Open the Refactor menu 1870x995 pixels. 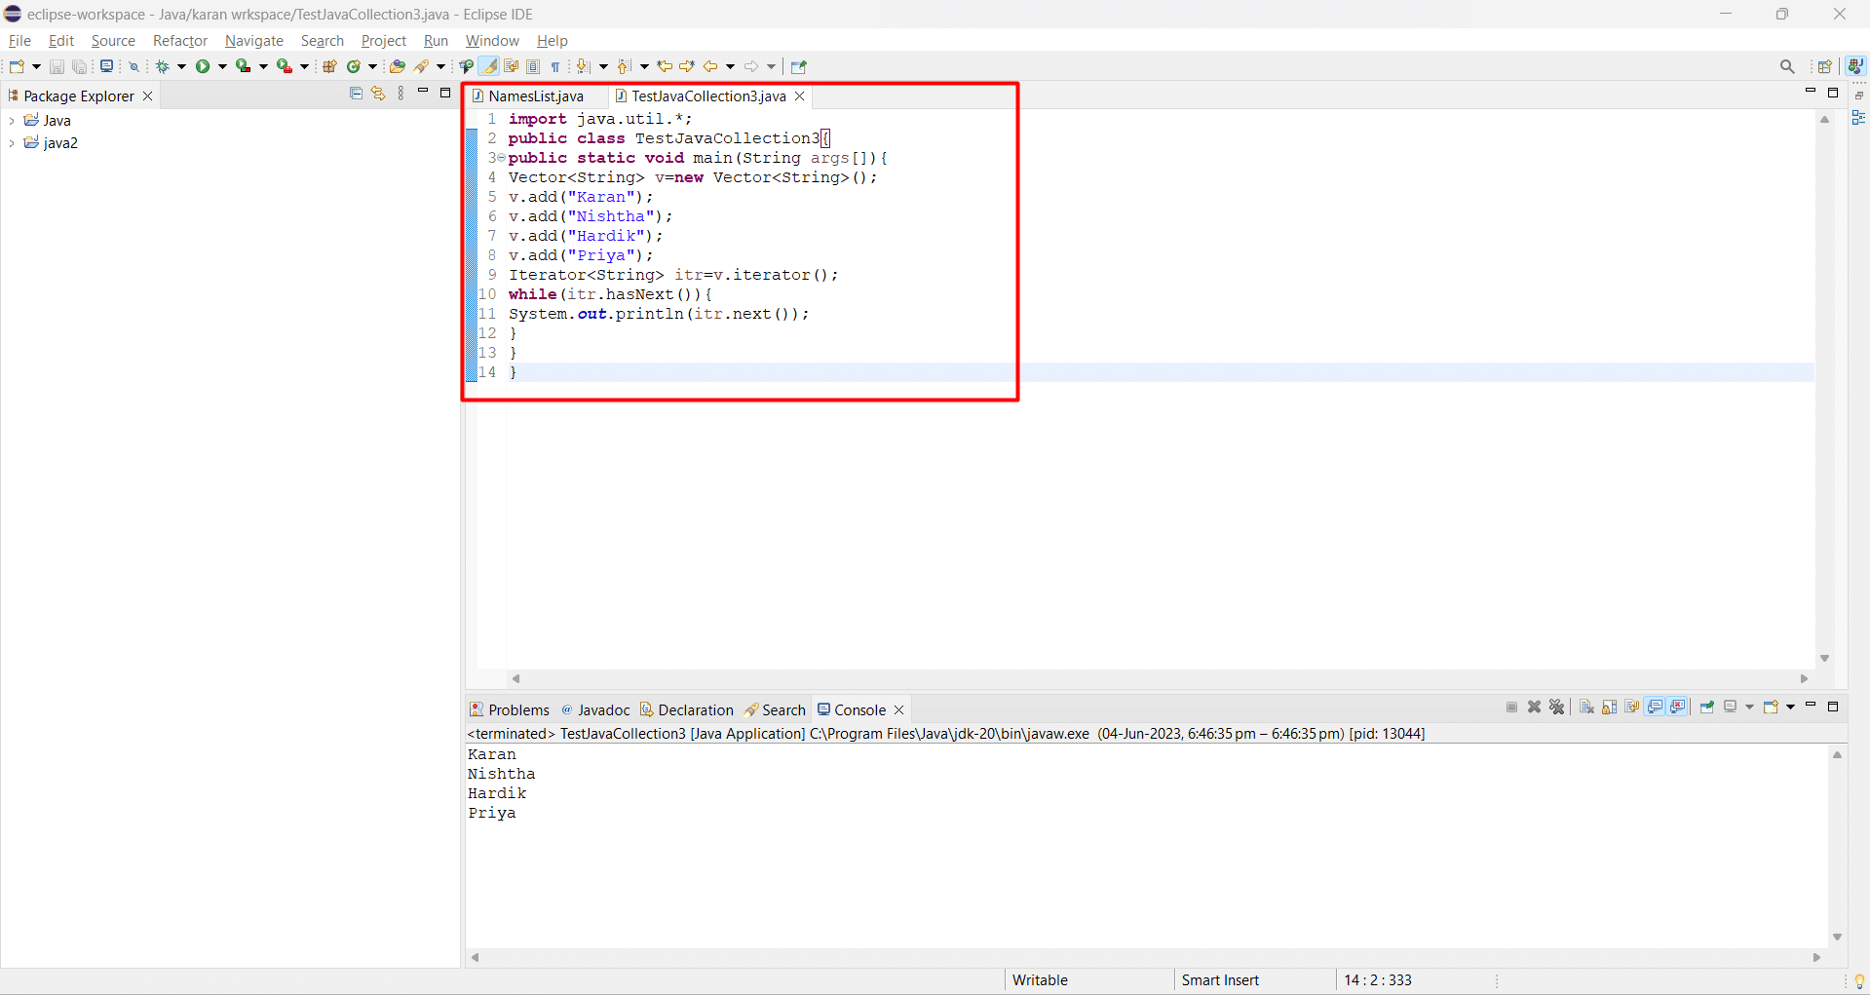point(180,40)
